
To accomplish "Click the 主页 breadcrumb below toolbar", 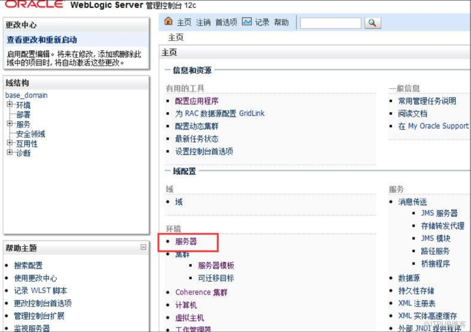I will [176, 38].
